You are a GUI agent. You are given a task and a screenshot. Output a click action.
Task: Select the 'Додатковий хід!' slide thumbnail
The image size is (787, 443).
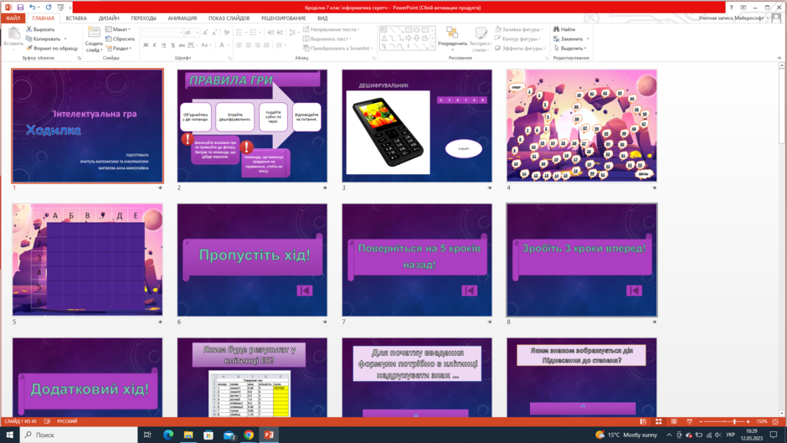click(87, 377)
